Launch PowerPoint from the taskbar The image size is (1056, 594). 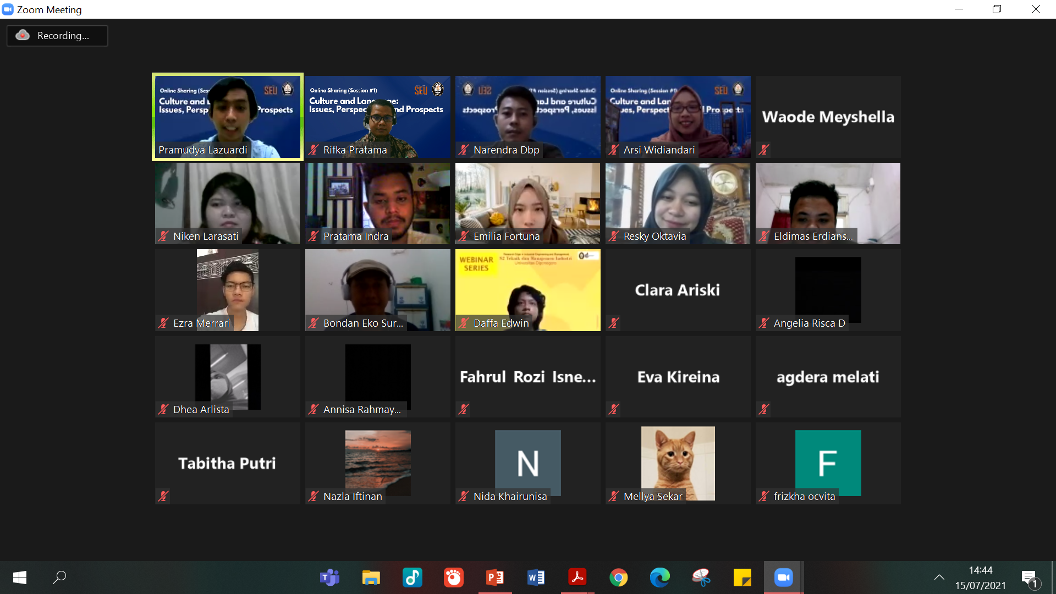point(494,577)
